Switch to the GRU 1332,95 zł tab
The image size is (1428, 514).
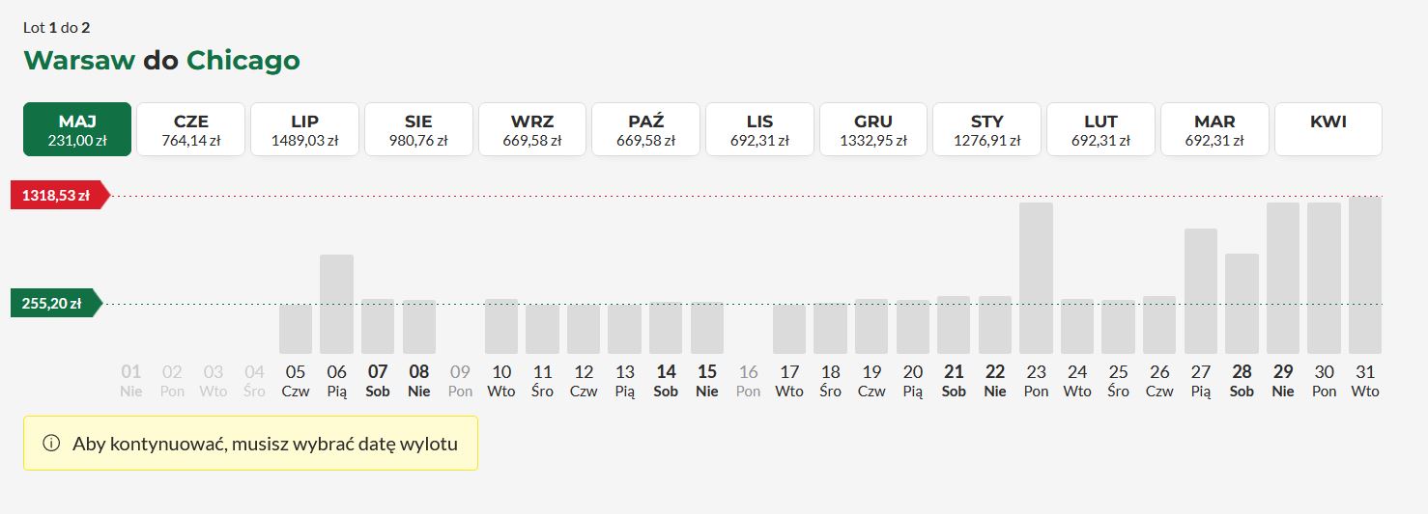(x=873, y=129)
